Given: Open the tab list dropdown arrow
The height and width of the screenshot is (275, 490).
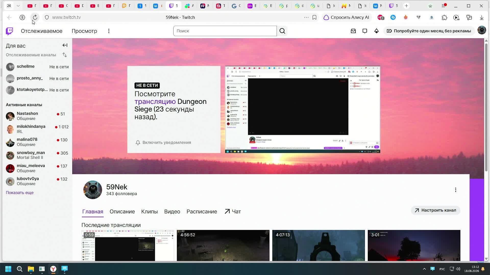Looking at the screenshot, I should pos(18,6).
